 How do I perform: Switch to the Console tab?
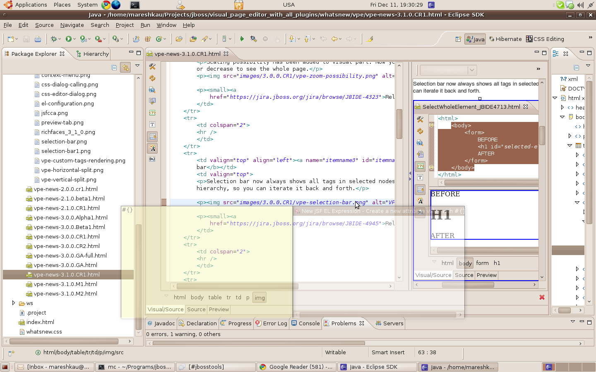309,323
